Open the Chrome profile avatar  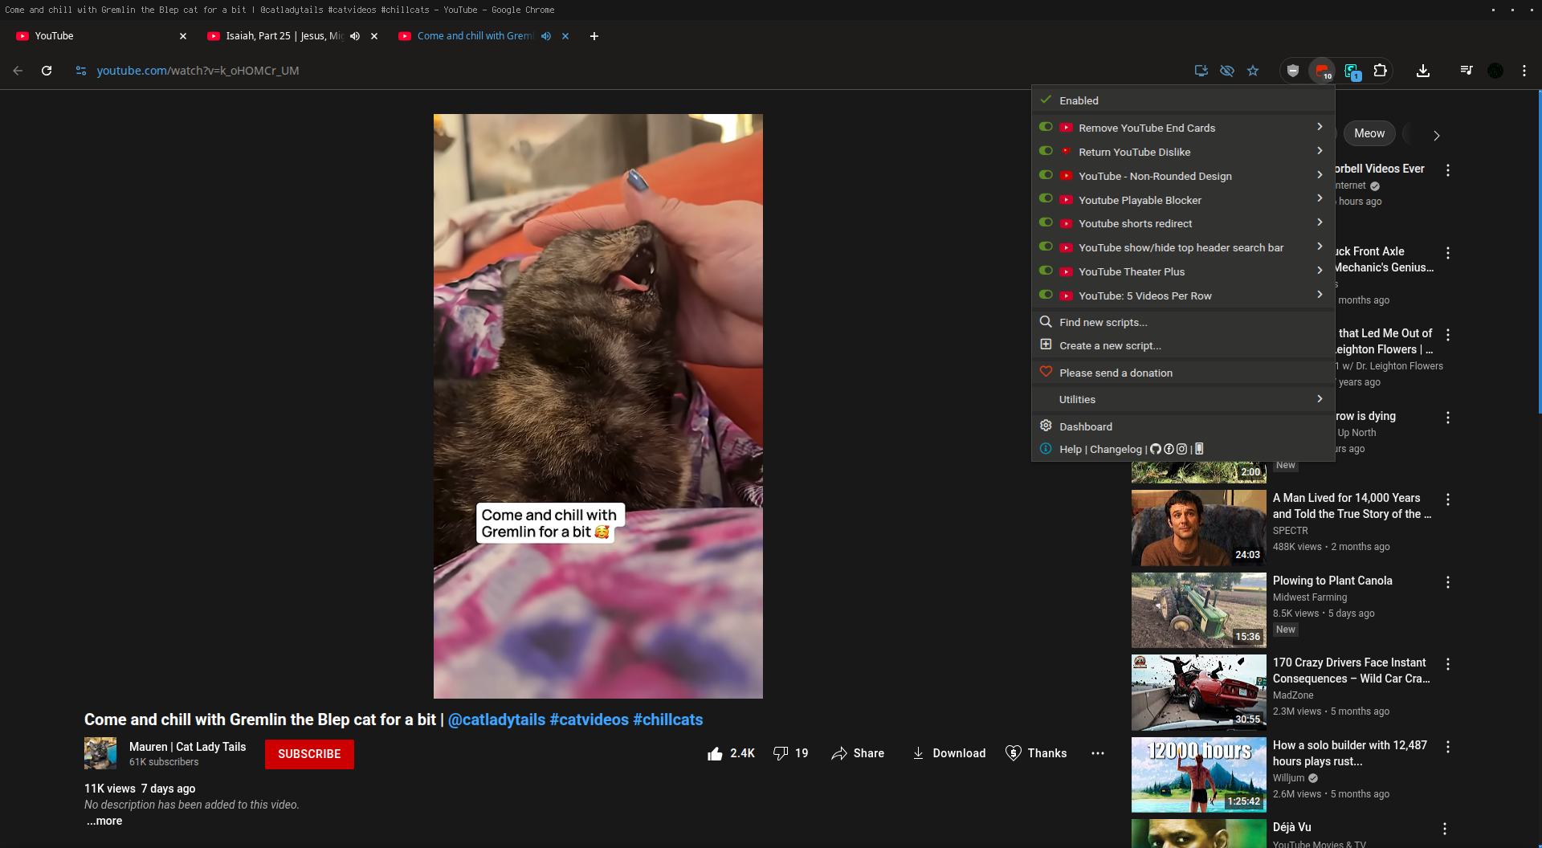pyautogui.click(x=1495, y=71)
